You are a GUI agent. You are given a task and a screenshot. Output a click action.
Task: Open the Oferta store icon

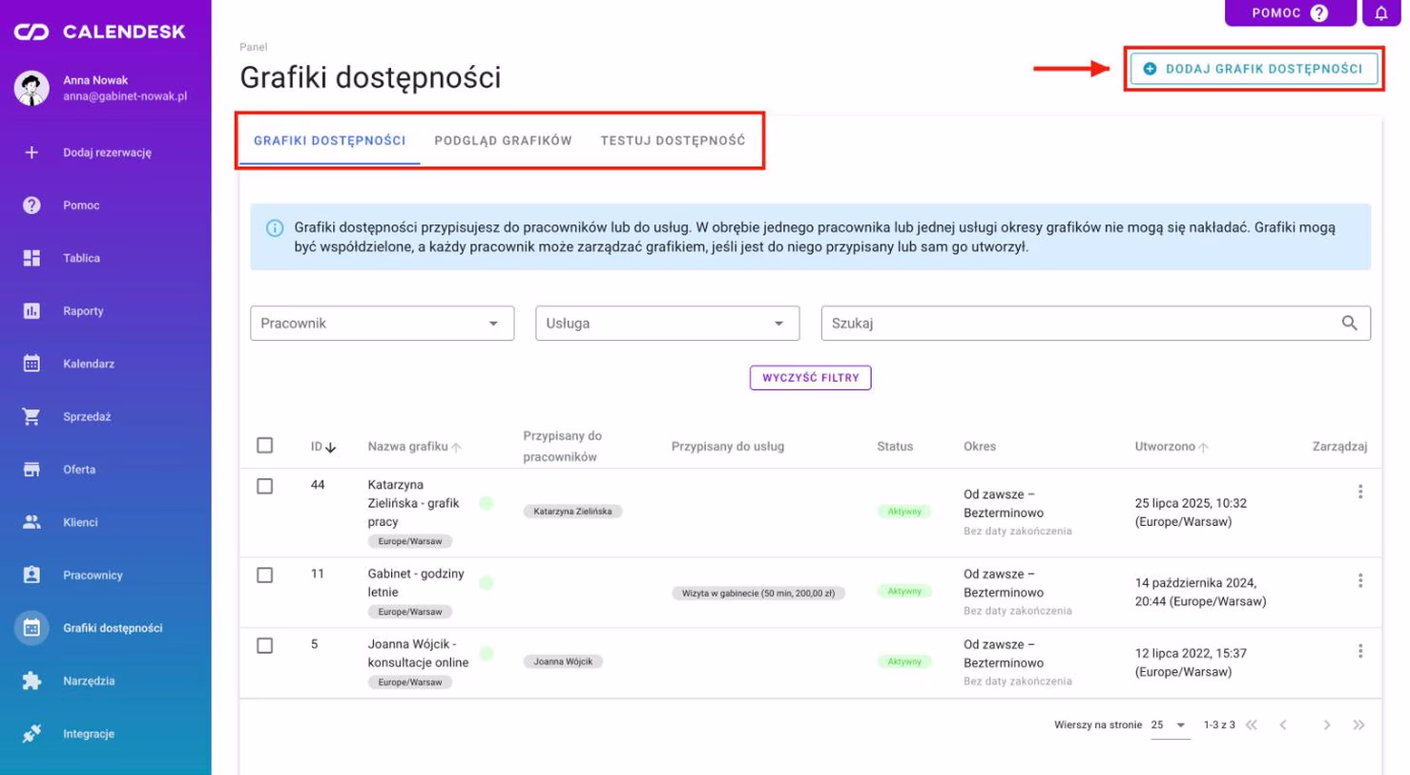click(x=31, y=470)
